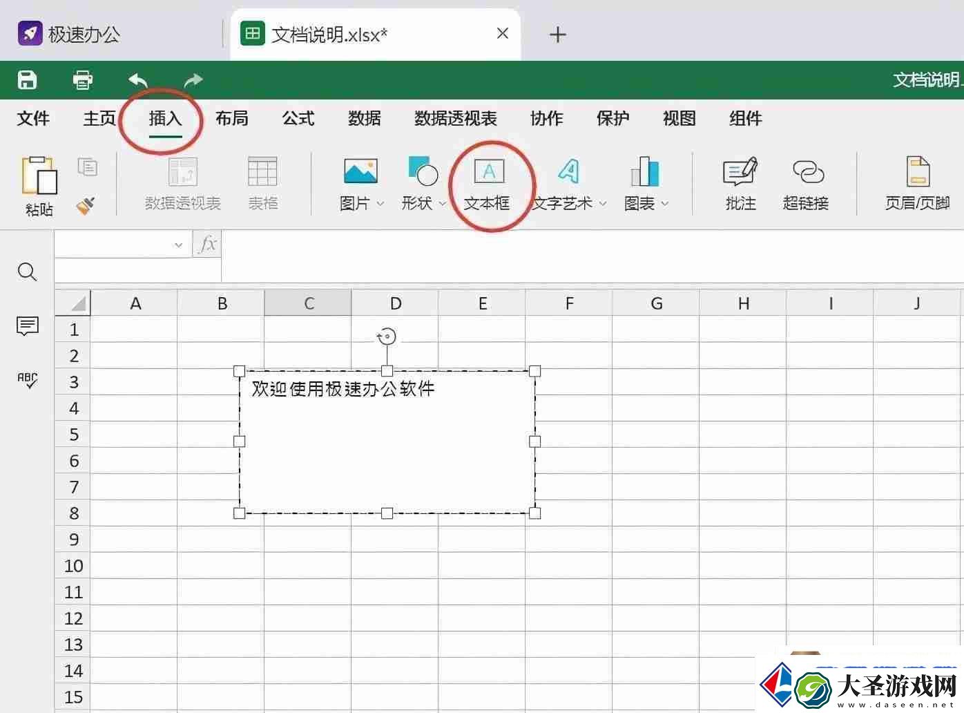Open a new tab with plus button
Viewport: 964px width, 713px height.
pos(557,35)
